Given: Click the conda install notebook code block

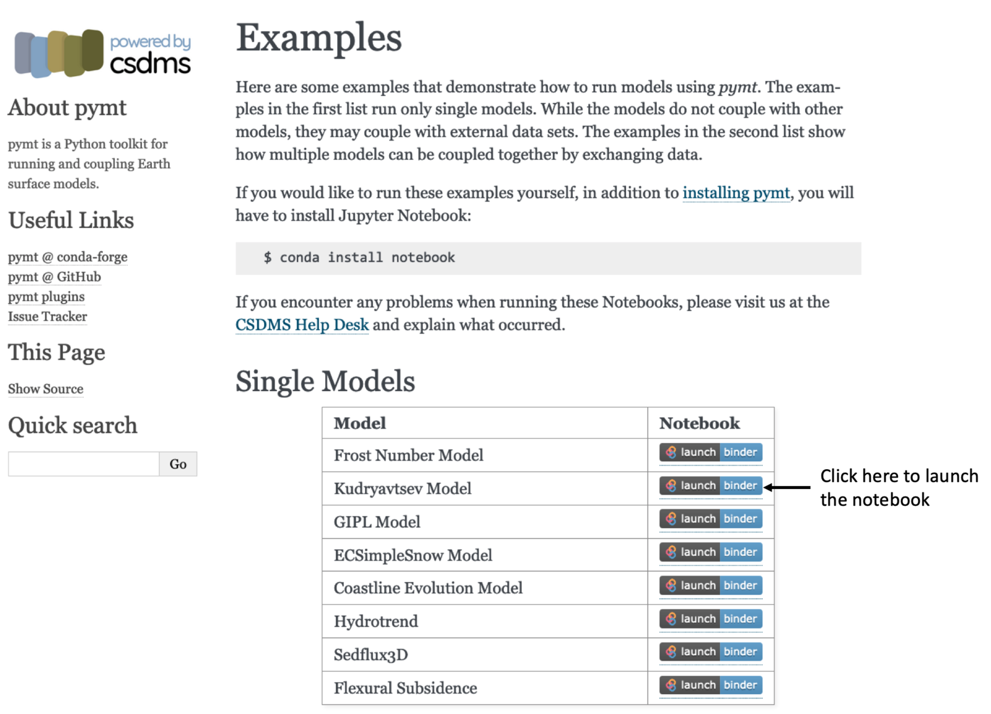Looking at the screenshot, I should [x=548, y=258].
